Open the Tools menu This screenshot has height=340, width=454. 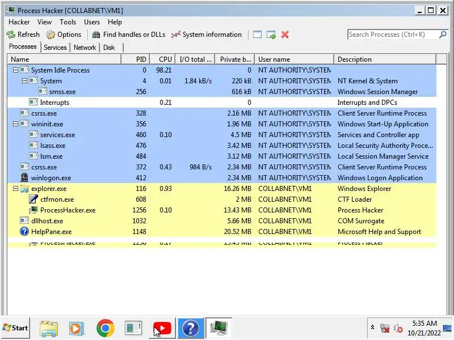[x=68, y=22]
